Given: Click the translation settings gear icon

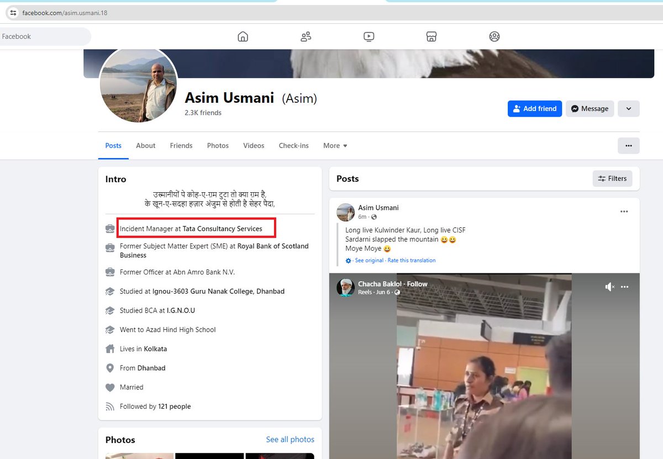Looking at the screenshot, I should click(348, 261).
